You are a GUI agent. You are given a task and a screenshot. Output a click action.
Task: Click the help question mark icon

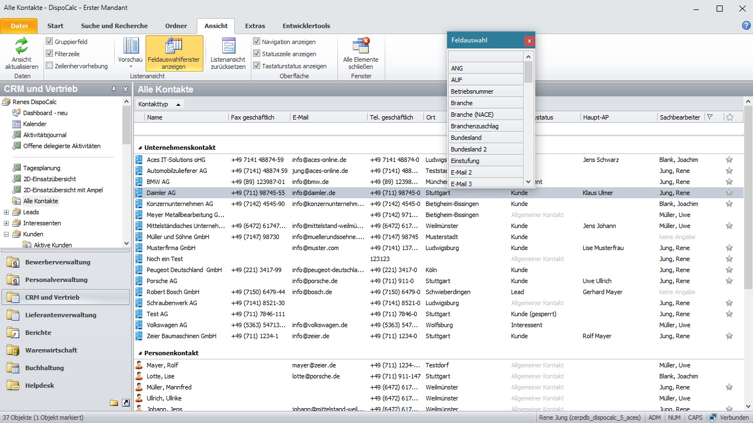[x=746, y=25]
